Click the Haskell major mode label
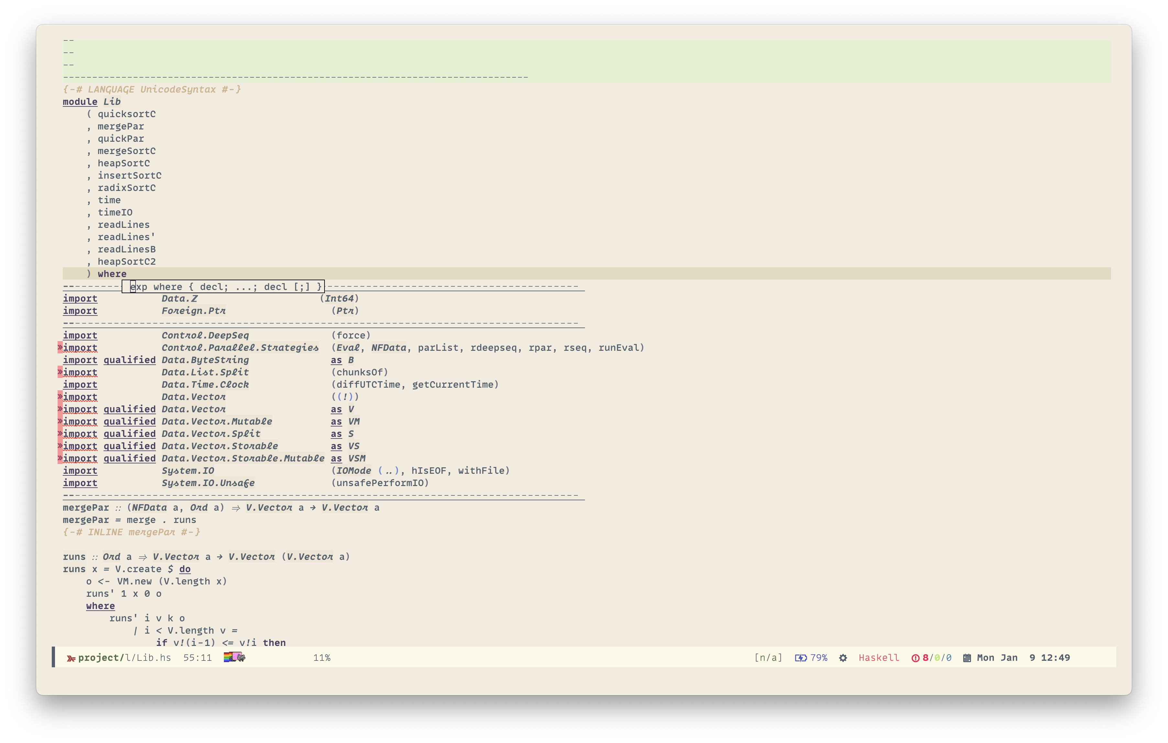This screenshot has width=1168, height=743. [878, 658]
